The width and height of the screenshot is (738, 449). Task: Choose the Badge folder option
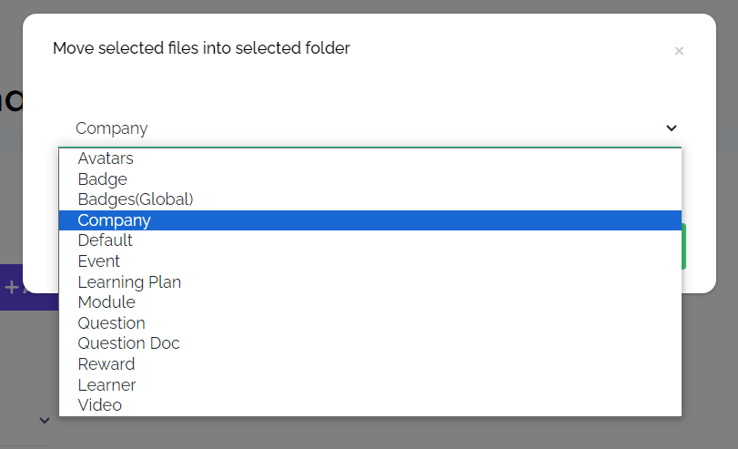(103, 179)
